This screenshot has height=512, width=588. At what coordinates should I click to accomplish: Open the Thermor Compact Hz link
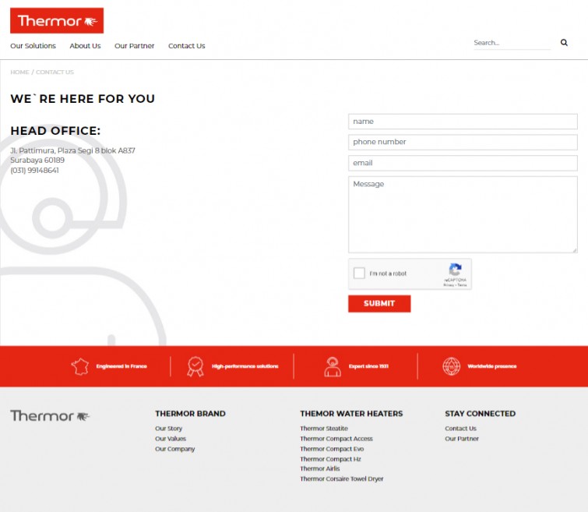tap(330, 459)
